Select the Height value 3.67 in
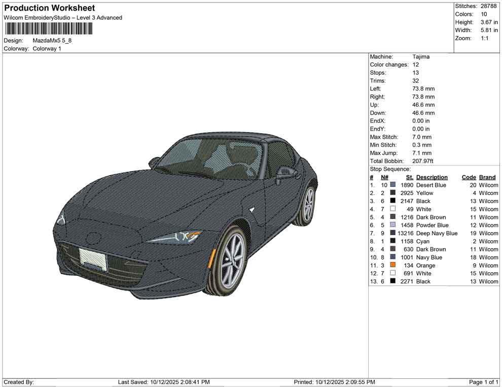 [489, 22]
